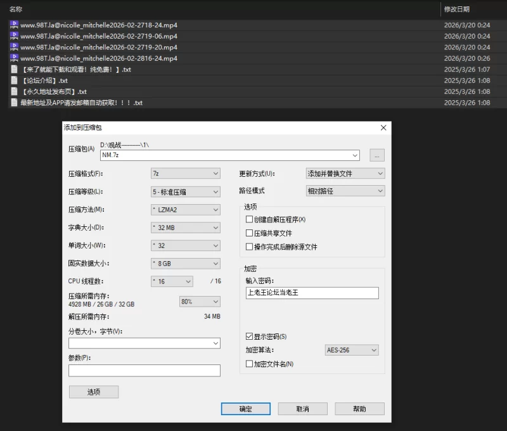Image resolution: width=507 pixels, height=431 pixels.
Task: Click the 取消 button
Action: click(303, 409)
